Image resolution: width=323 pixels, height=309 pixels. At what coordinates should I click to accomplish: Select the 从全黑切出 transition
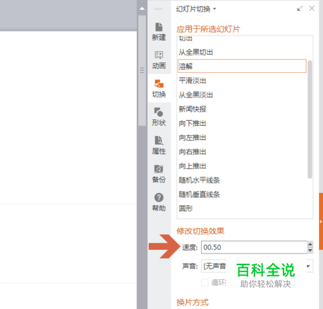point(242,52)
